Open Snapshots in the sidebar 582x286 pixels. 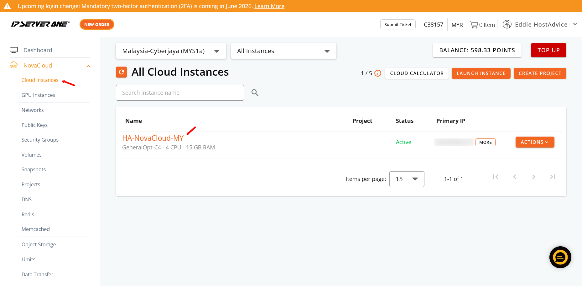34,169
